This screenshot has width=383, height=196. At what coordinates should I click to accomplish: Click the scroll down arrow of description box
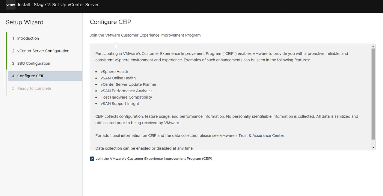coord(373,147)
